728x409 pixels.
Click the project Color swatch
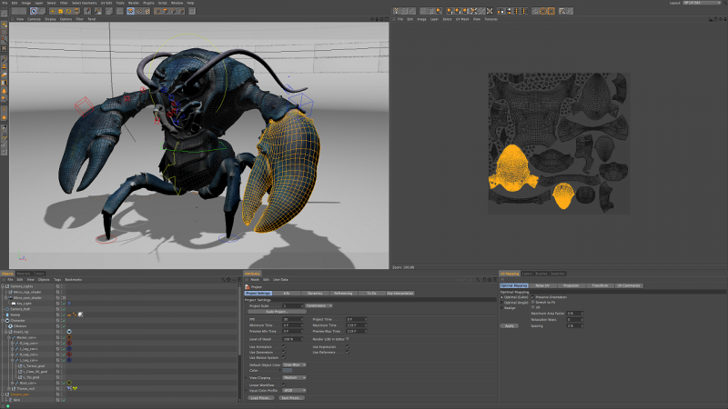click(288, 370)
